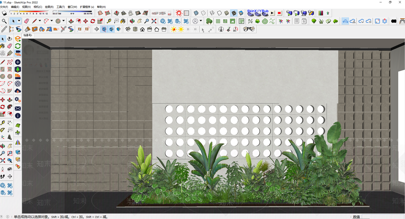Open the Arc tool dropdown arrow
405x219 pixels.
(x=52, y=21)
